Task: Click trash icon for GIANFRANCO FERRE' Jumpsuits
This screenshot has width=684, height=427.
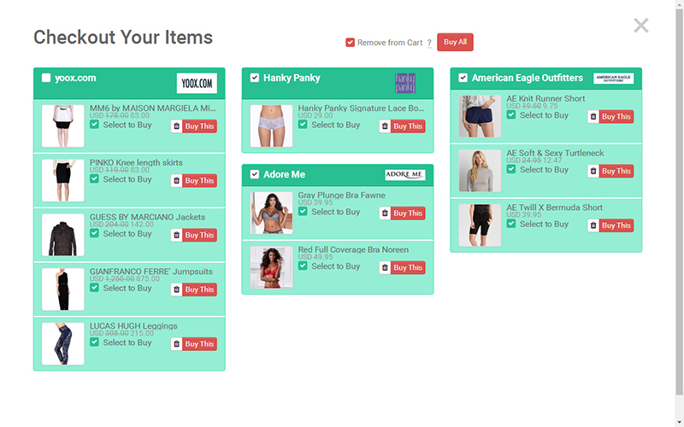Action: (x=177, y=290)
